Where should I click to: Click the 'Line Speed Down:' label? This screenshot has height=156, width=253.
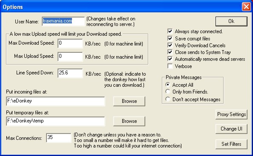tap(35, 73)
